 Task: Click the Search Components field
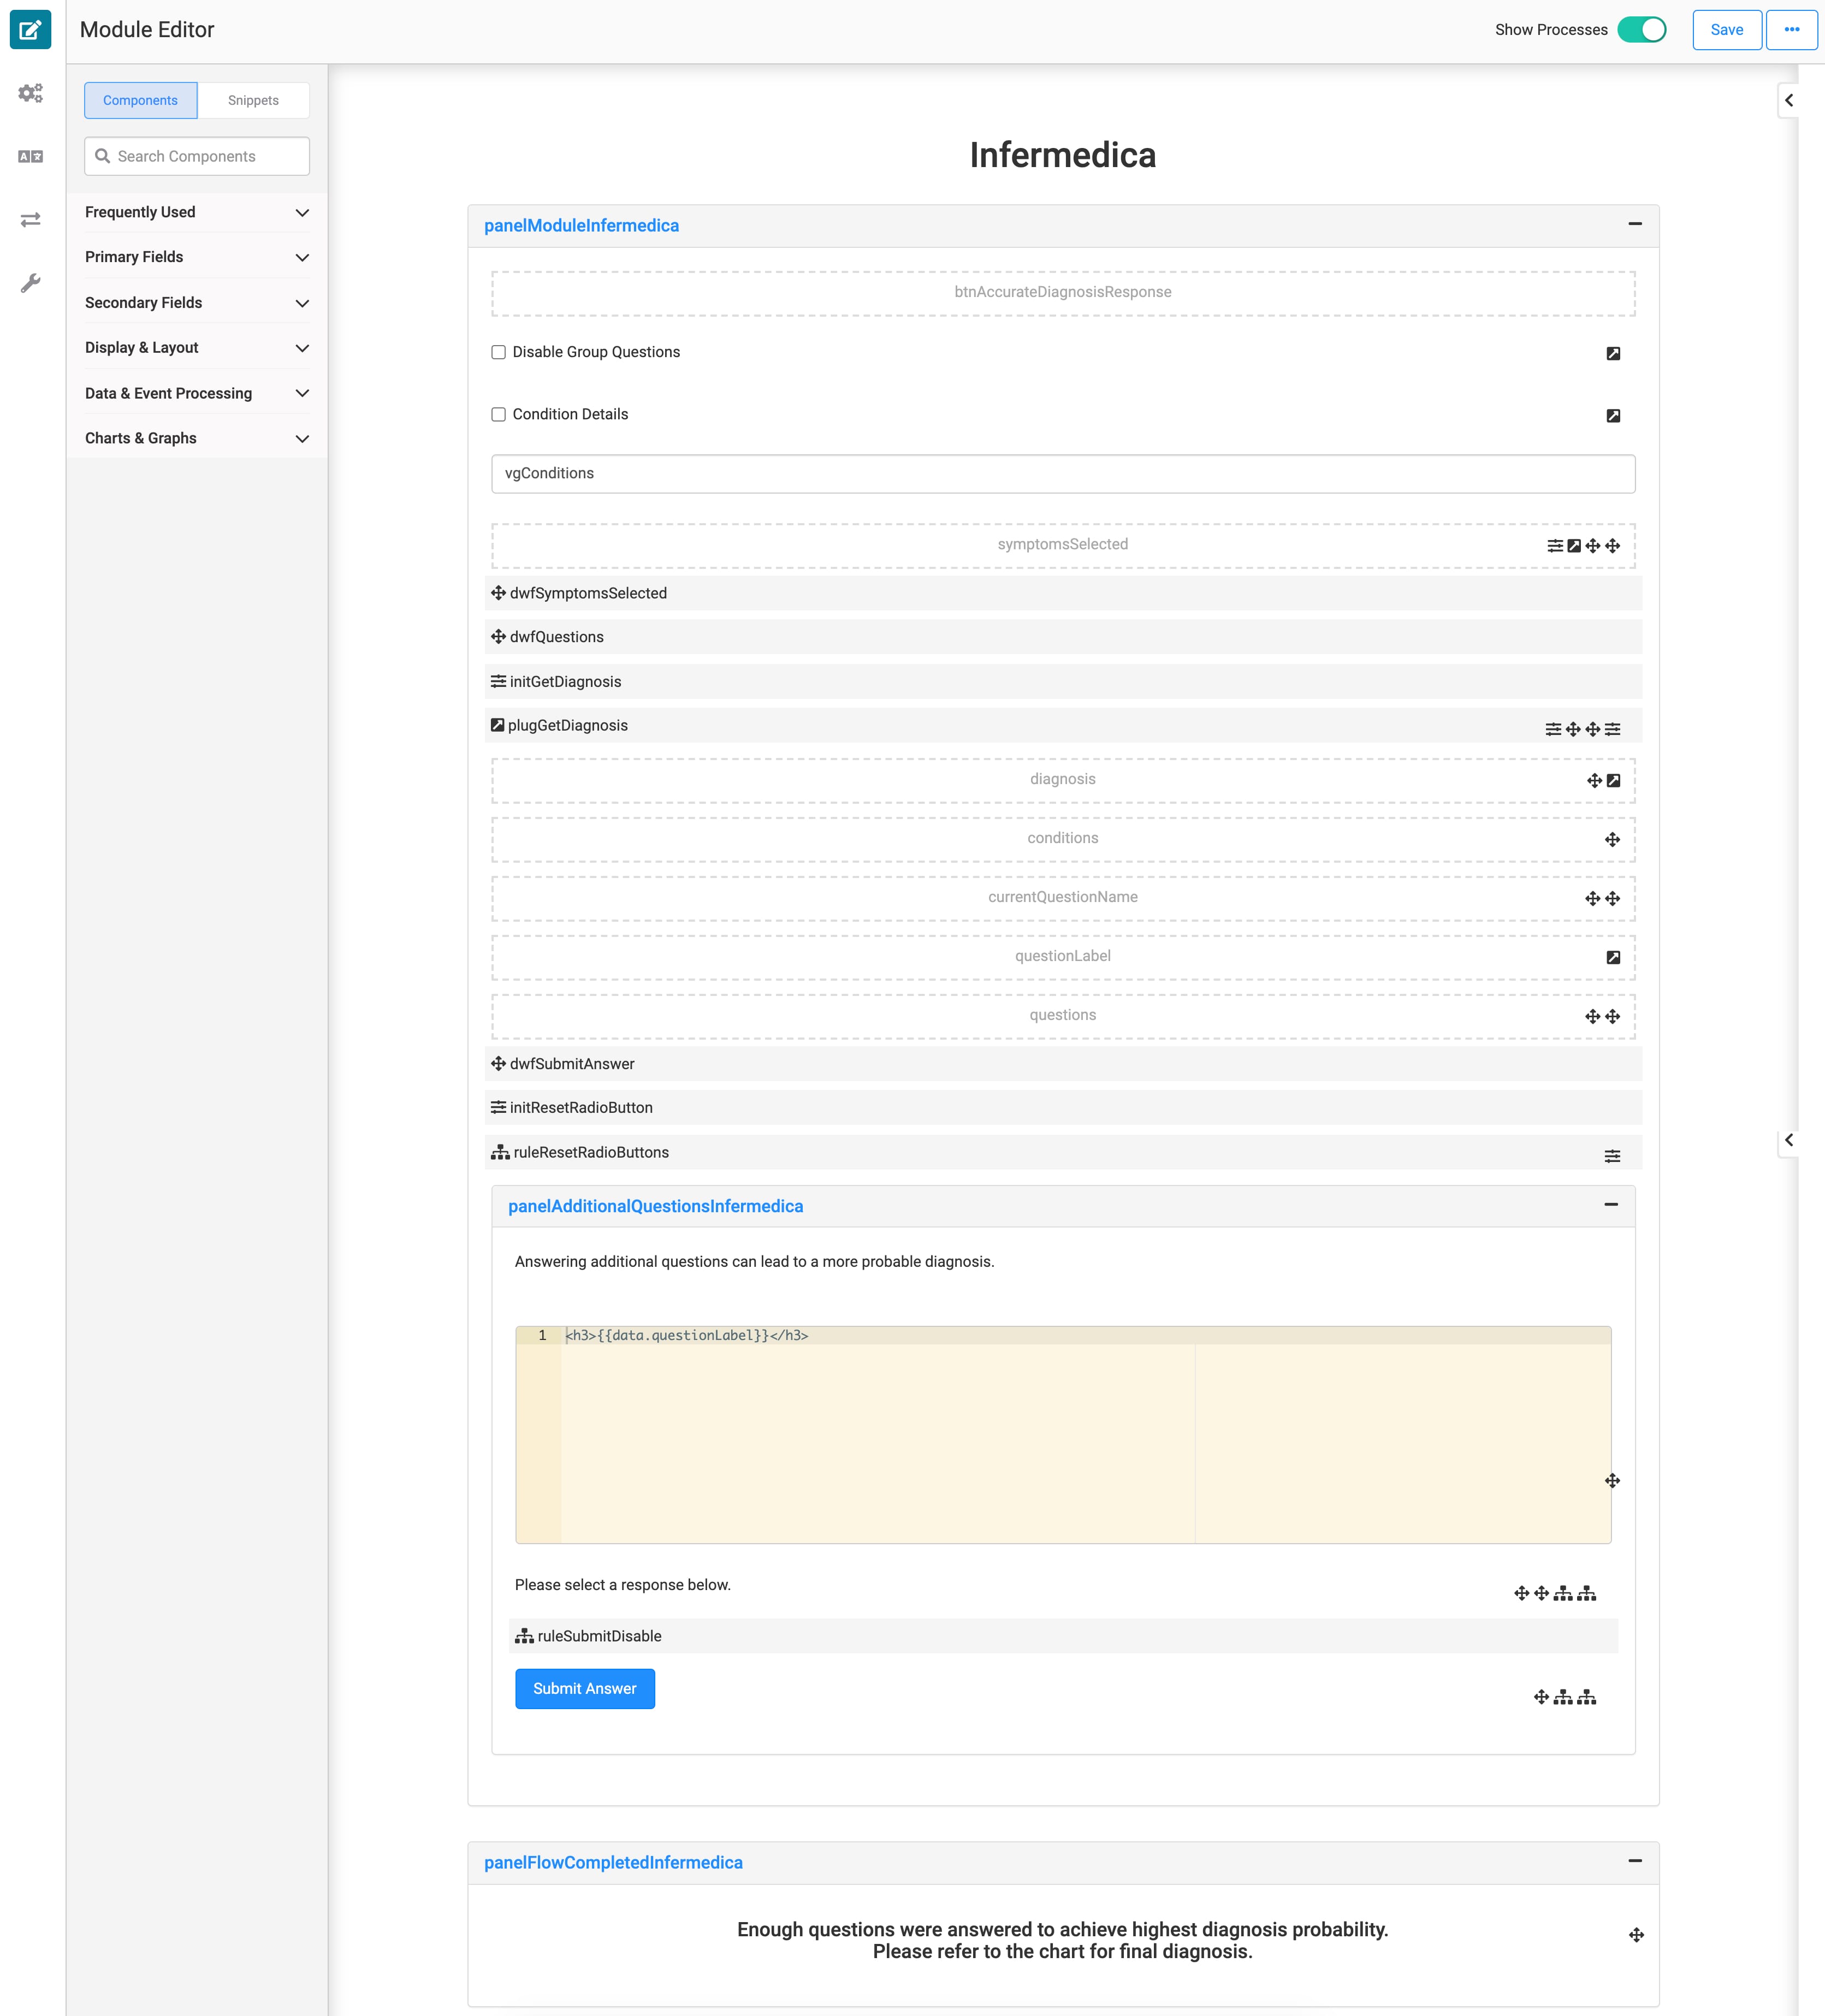coord(197,156)
